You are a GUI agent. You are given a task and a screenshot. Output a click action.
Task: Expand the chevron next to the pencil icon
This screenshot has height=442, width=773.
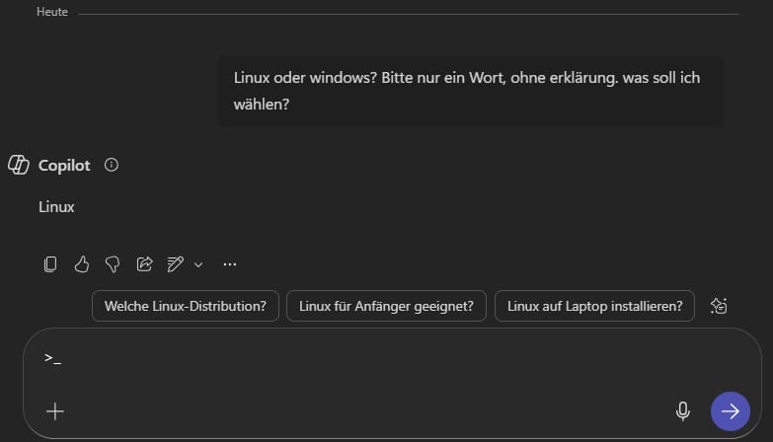pyautogui.click(x=198, y=264)
